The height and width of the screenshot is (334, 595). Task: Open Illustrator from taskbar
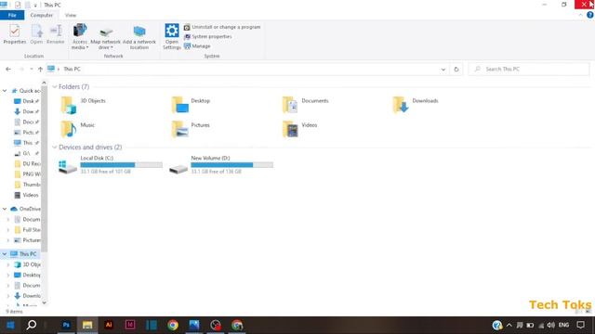point(109,325)
